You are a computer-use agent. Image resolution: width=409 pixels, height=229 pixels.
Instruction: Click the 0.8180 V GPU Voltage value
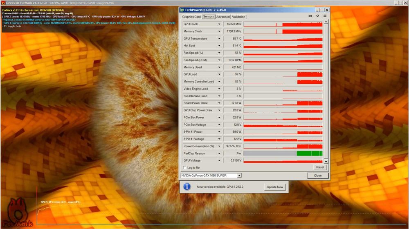(x=233, y=160)
